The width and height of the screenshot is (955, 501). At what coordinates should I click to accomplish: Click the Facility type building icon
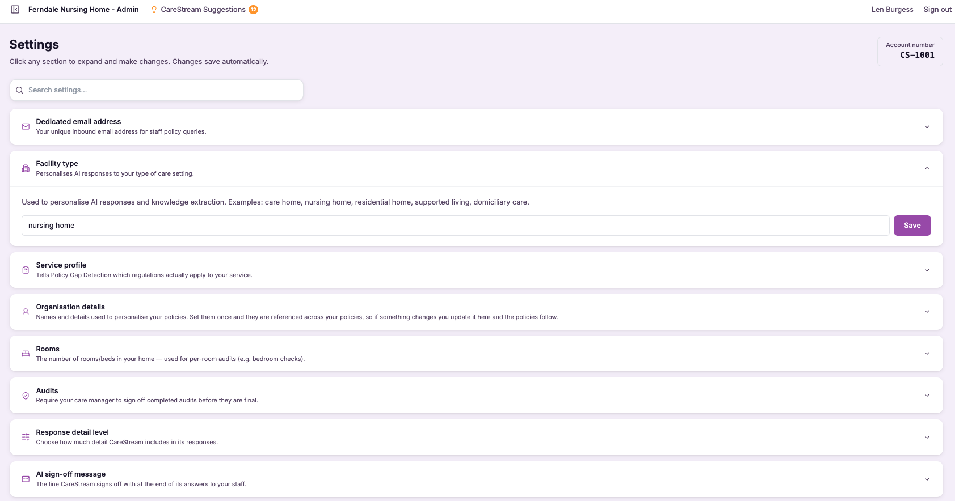[26, 168]
